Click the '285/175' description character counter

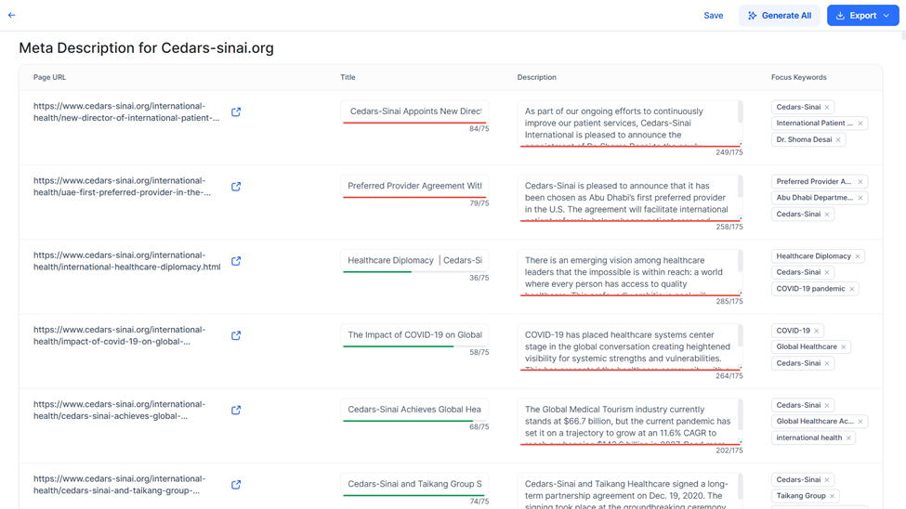[729, 302]
